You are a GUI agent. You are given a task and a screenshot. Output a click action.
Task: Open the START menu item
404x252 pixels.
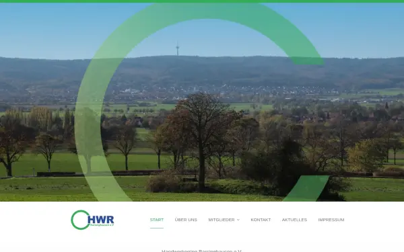[x=157, y=220]
